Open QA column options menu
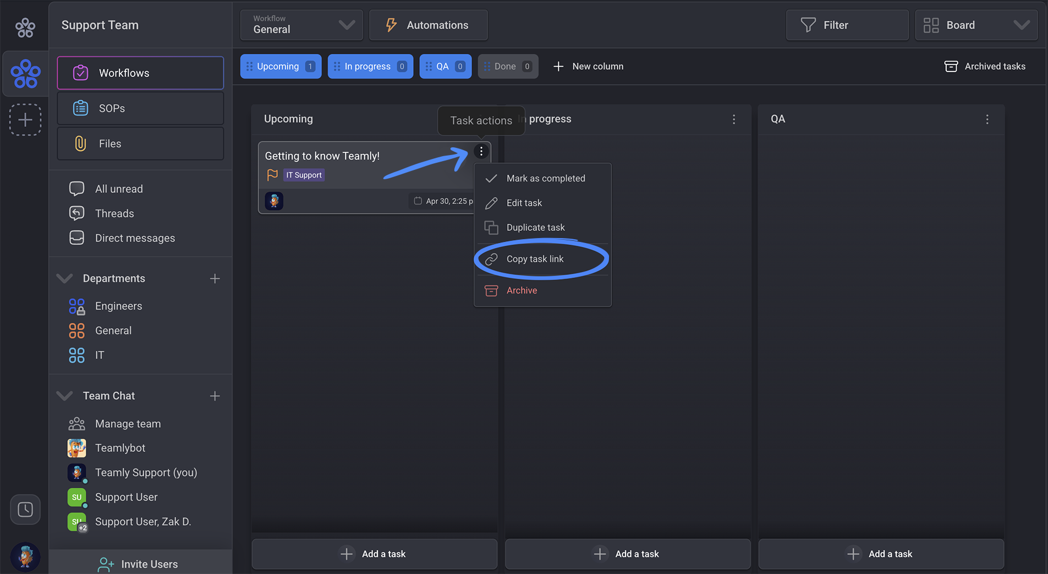The image size is (1048, 574). coord(987,119)
